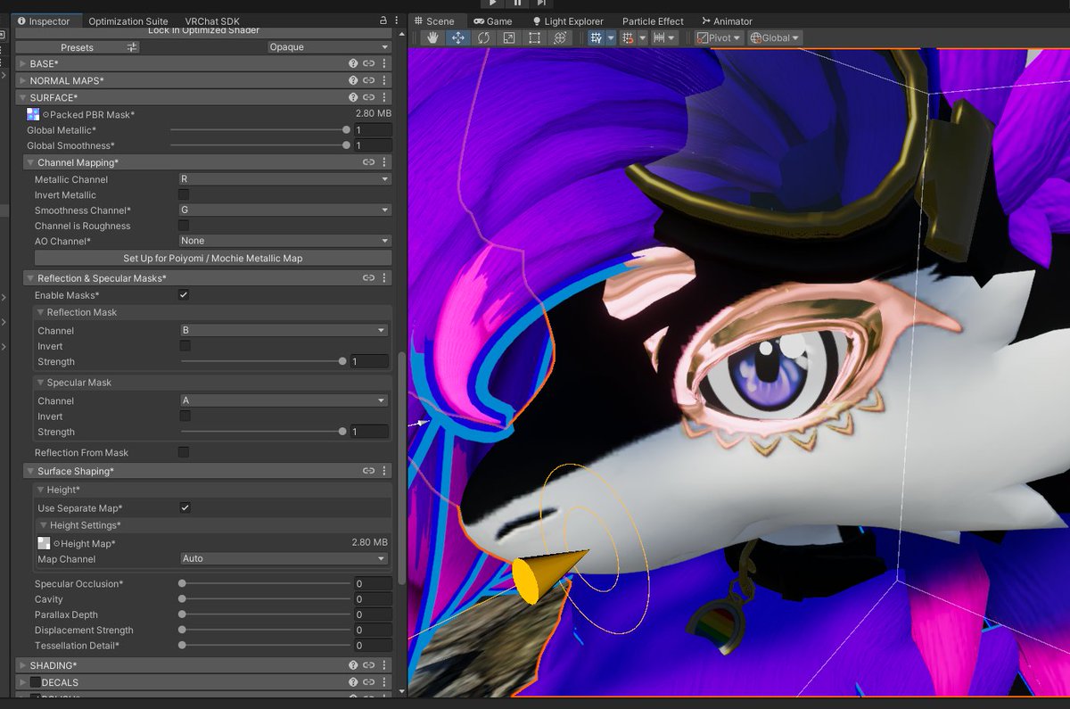
Task: Toggle the Channel is Roughness checkbox
Action: [184, 226]
